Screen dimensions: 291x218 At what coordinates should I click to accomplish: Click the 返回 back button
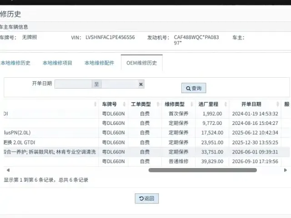coord(146,198)
